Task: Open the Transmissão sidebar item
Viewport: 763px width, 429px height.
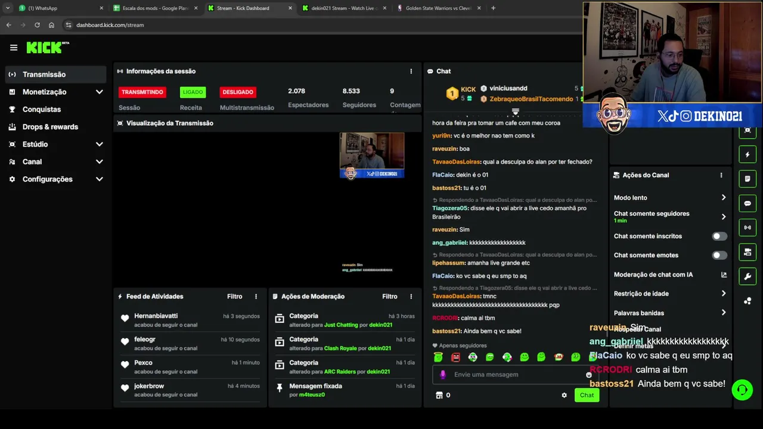Action: point(56,74)
